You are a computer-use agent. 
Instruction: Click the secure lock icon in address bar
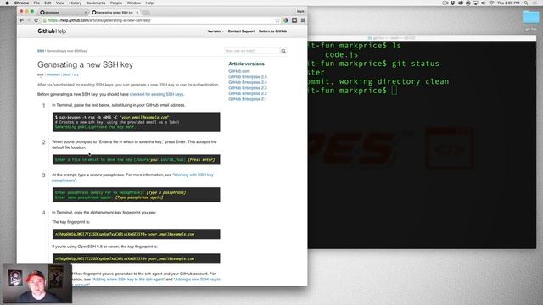(x=45, y=20)
